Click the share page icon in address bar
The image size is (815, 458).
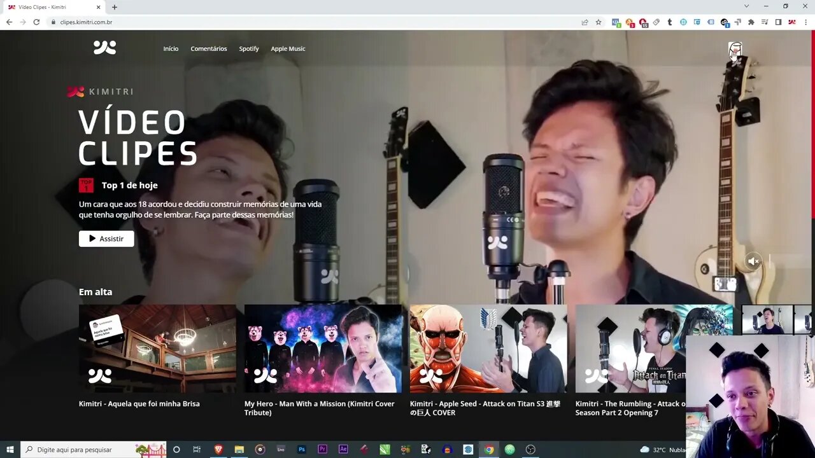click(585, 22)
